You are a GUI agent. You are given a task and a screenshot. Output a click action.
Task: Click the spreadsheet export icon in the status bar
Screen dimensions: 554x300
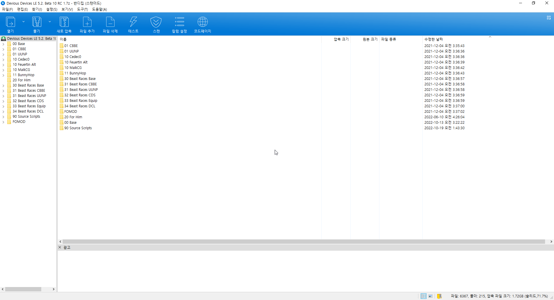pos(439,296)
